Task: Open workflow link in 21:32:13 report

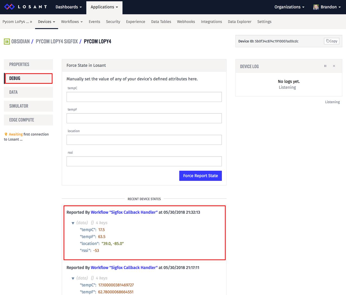Action: coord(124,212)
